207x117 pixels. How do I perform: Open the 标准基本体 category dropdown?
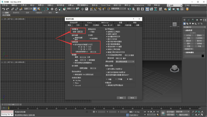(x=194, y=27)
